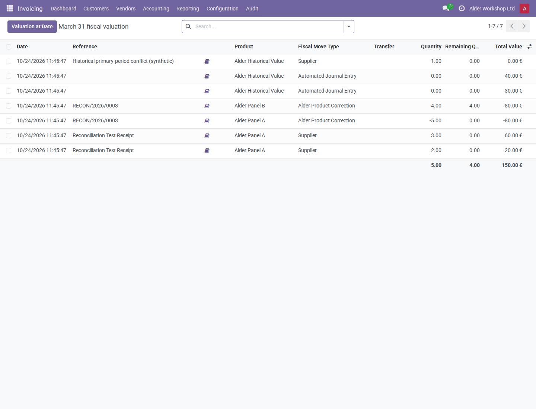536x409 pixels.
Task: Open journal entry for Historical primary-period conflict row
Action: point(207,61)
